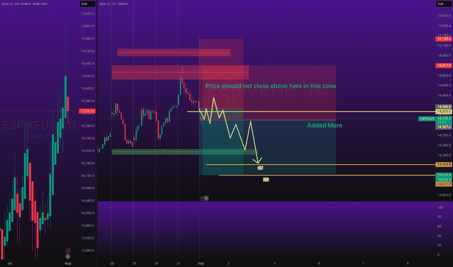This screenshot has width=453, height=267.
Task: Click the '8' date label on the time axis
Action: coord(408,263)
